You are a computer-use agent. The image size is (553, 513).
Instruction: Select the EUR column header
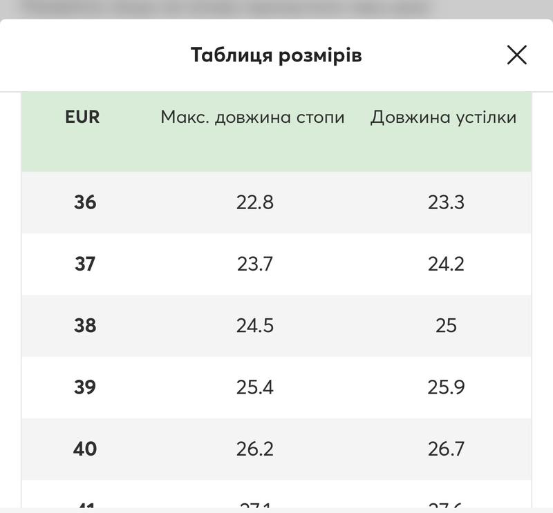point(82,117)
